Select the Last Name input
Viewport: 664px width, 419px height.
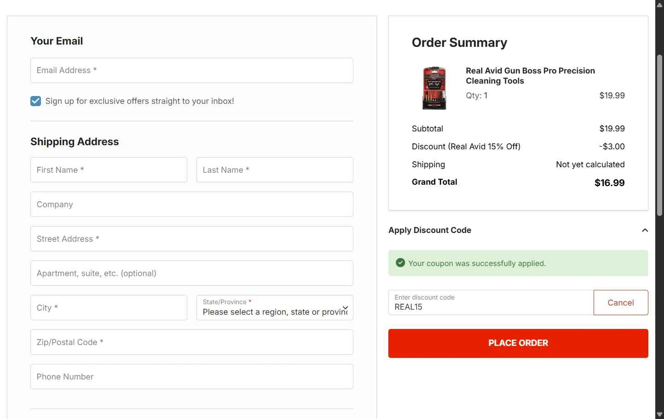(275, 170)
